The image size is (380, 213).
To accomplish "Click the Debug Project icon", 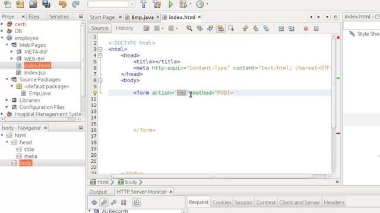I will click(183, 4).
